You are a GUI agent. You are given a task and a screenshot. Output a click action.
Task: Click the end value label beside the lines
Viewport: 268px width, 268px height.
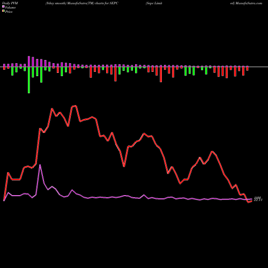tap(258, 199)
